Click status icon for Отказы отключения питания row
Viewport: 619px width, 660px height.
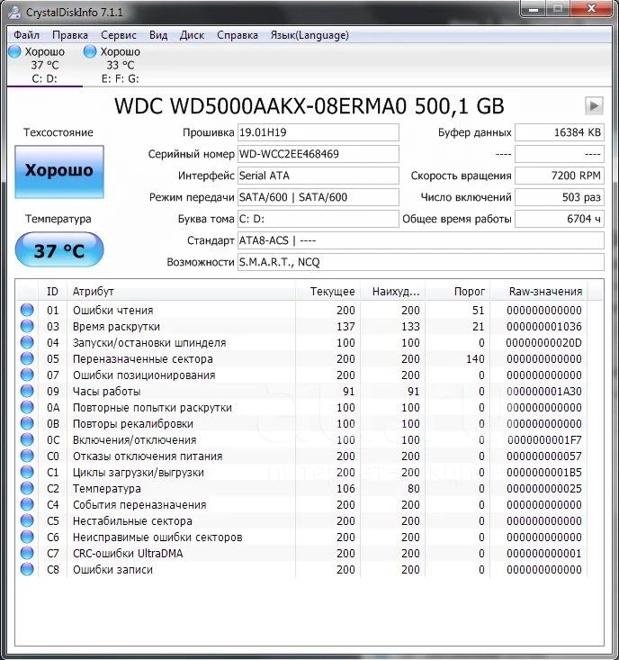pos(27,456)
